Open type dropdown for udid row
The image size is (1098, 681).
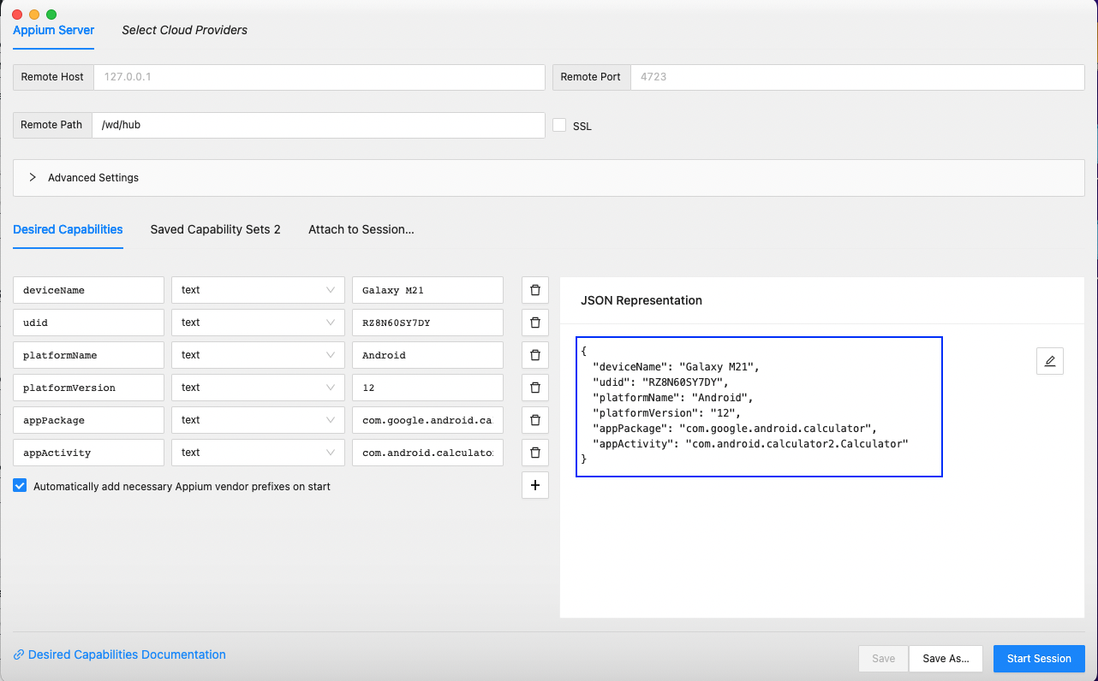tap(259, 323)
